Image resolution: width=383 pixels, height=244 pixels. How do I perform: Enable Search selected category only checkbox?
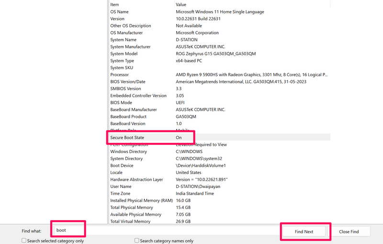point(24,241)
